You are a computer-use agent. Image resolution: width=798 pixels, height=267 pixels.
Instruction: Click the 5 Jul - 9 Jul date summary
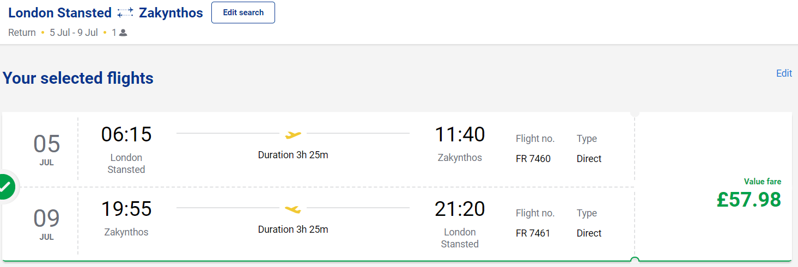[74, 33]
